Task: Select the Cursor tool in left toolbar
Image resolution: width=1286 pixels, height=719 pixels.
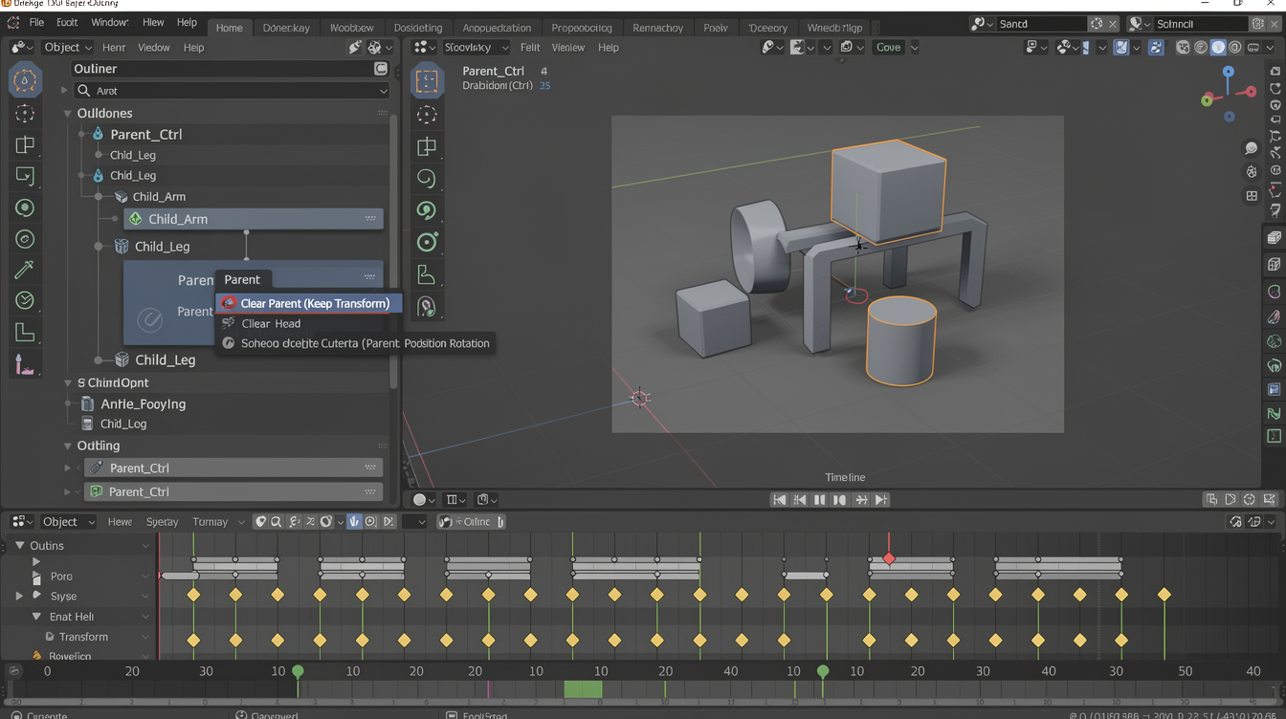Action: pyautogui.click(x=25, y=114)
